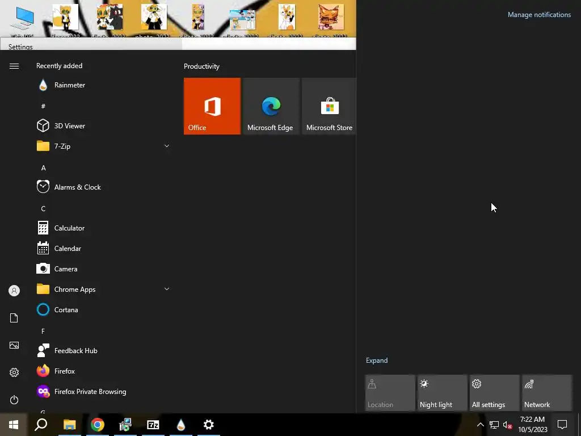The image size is (581, 436).
Task: Expand the Start menu hamburger navigation
Action: [14, 66]
